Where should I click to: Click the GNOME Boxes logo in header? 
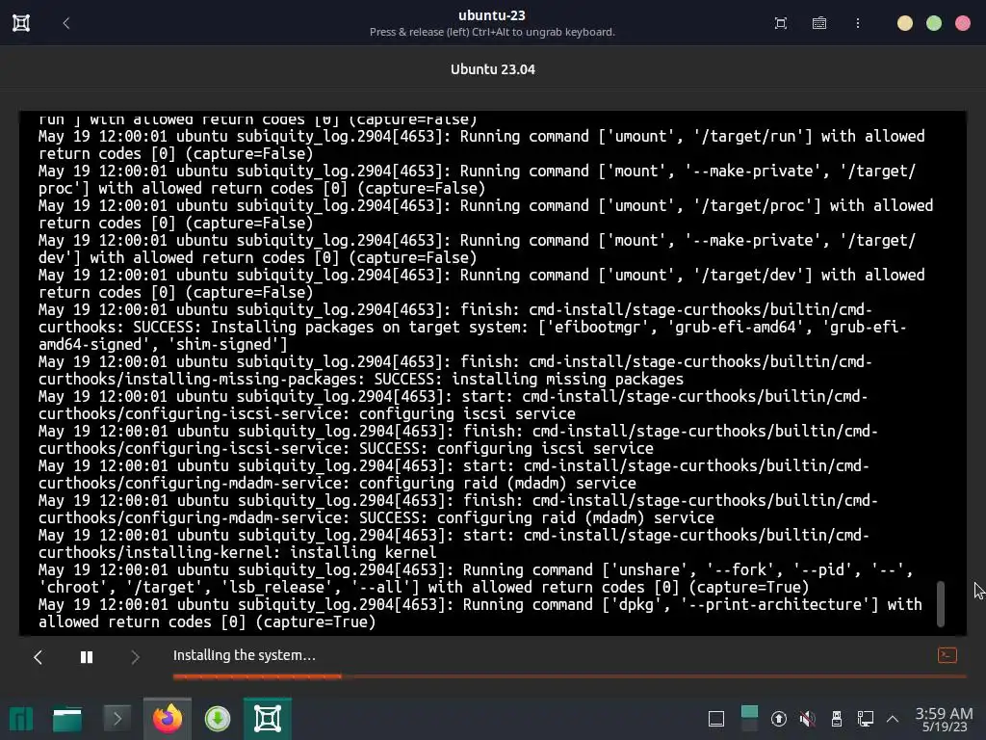pyautogui.click(x=21, y=23)
